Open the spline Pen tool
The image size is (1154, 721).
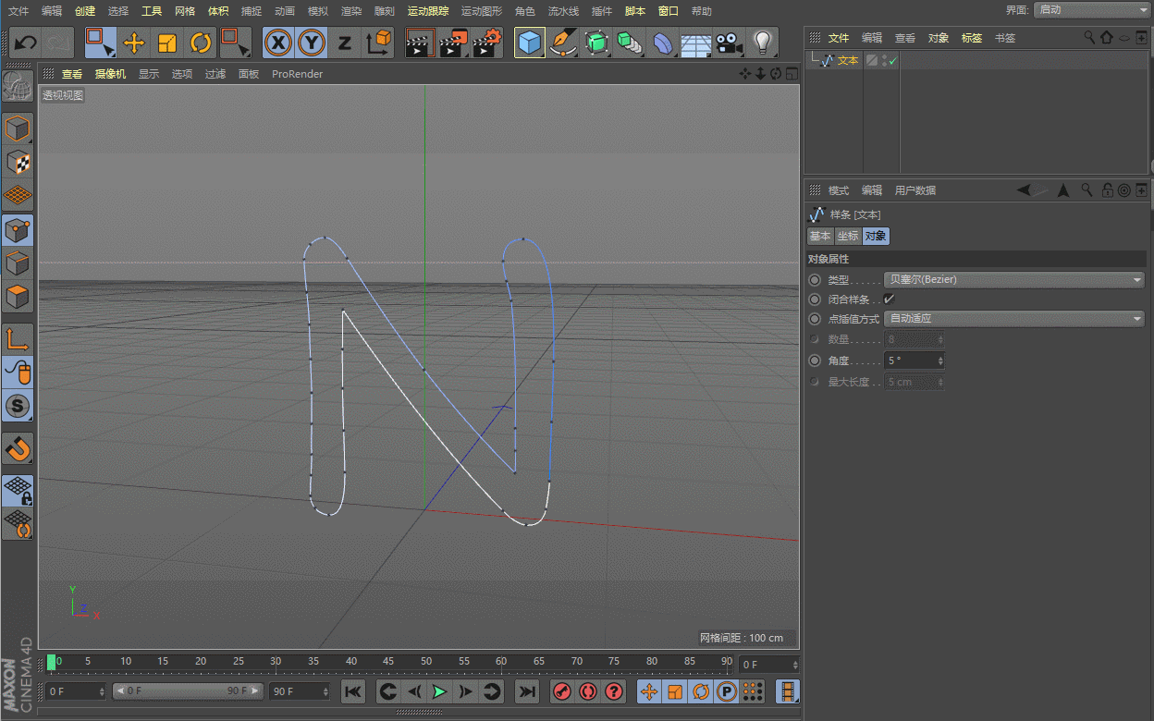point(563,43)
